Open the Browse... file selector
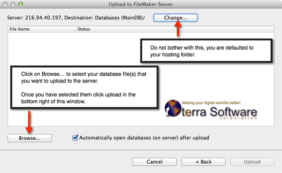This screenshot has height=173, width=282. 30,138
